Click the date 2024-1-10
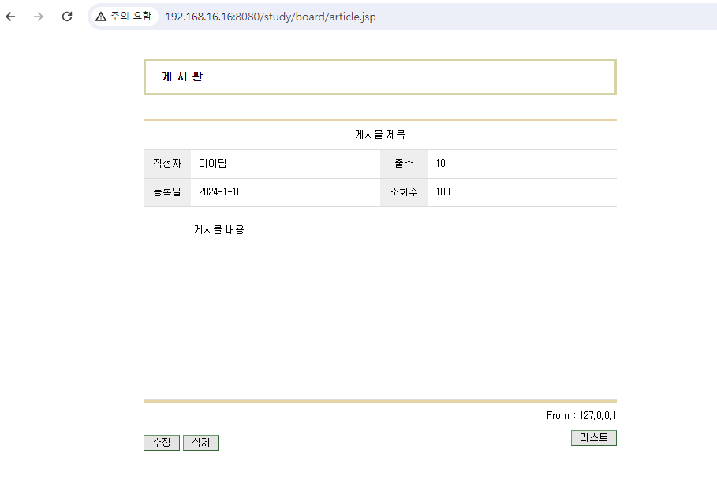Screen dimensions: 717x483 click(x=220, y=192)
